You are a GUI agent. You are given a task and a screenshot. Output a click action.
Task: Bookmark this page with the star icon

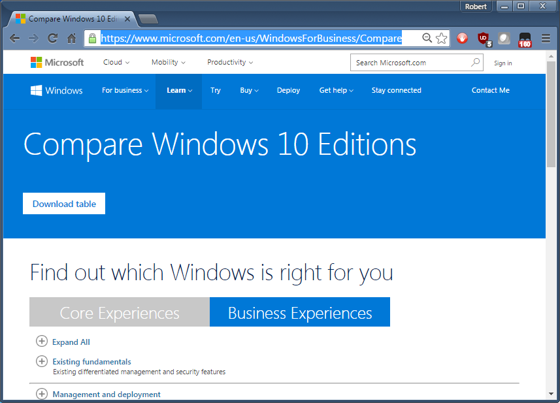pos(442,38)
